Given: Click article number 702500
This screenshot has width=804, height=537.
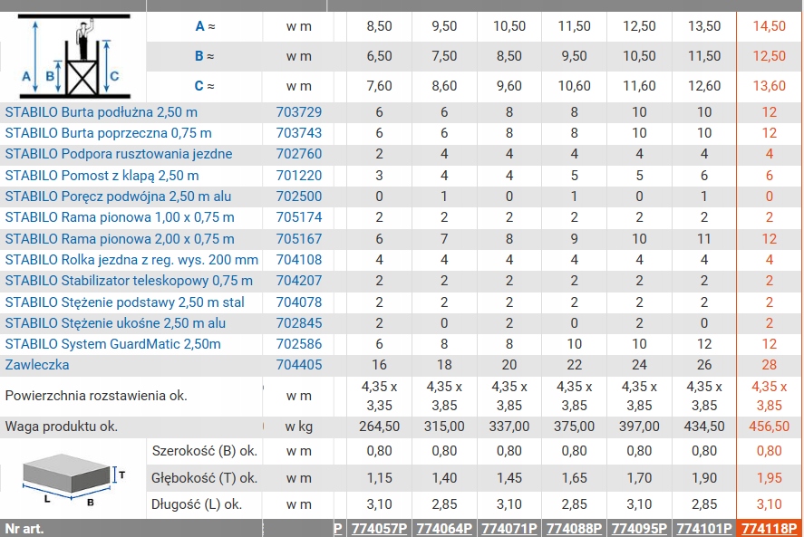Looking at the screenshot, I should click(x=299, y=197).
